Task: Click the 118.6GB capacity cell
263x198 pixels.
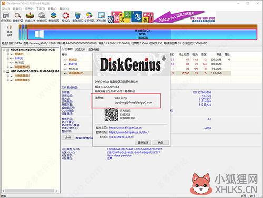Action: click(216, 73)
